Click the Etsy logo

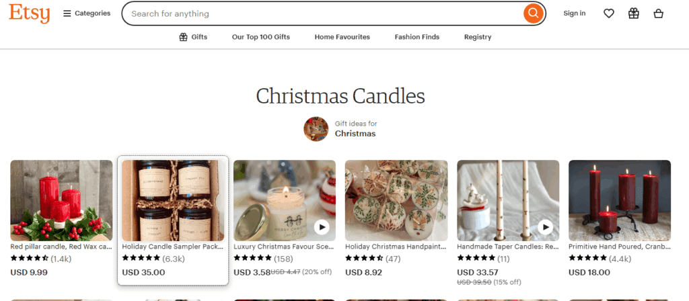point(29,13)
